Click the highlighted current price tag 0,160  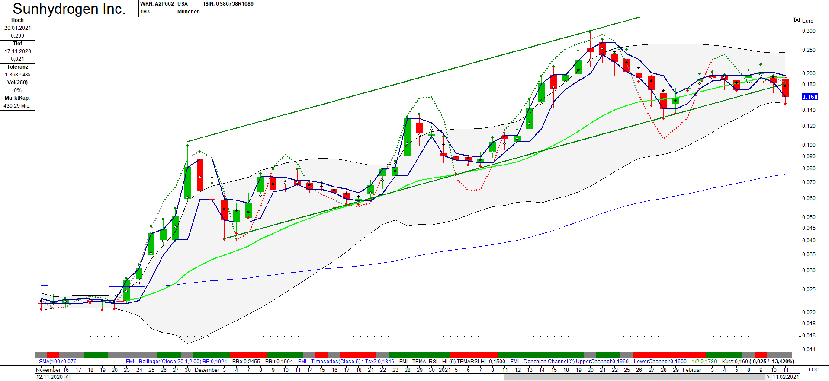[810, 97]
